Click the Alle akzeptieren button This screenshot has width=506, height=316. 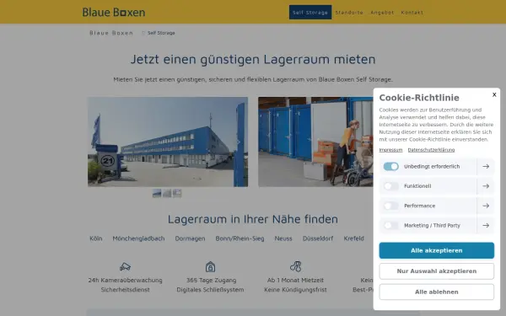[436, 250]
